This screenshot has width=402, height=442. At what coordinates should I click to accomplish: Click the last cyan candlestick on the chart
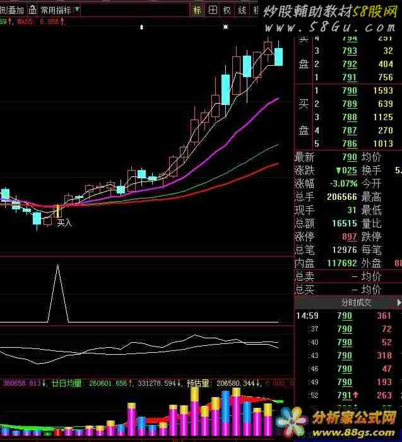pyautogui.click(x=278, y=57)
